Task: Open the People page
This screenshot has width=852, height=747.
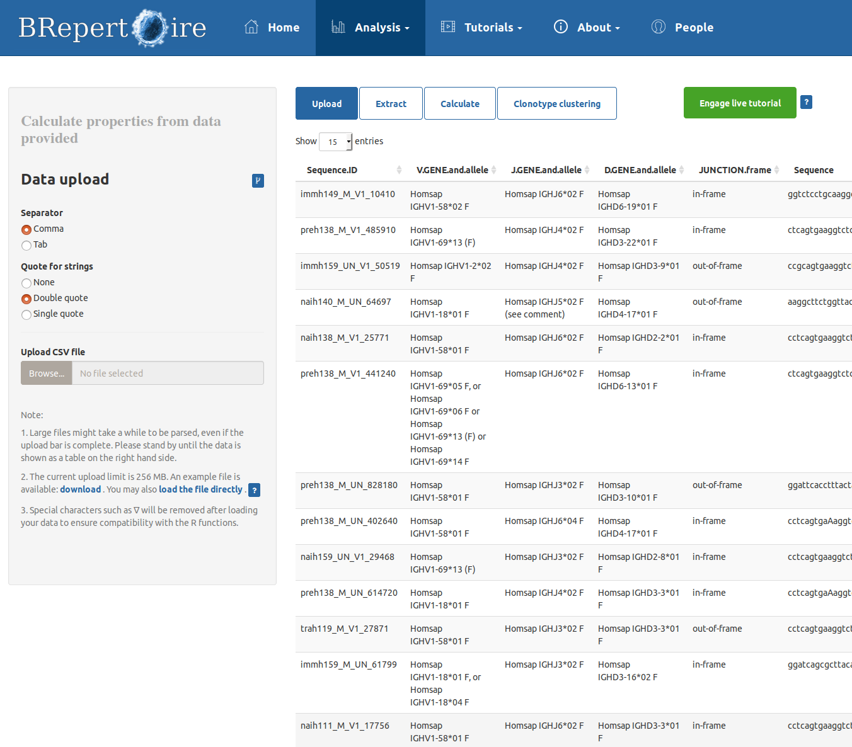Action: 682,28
